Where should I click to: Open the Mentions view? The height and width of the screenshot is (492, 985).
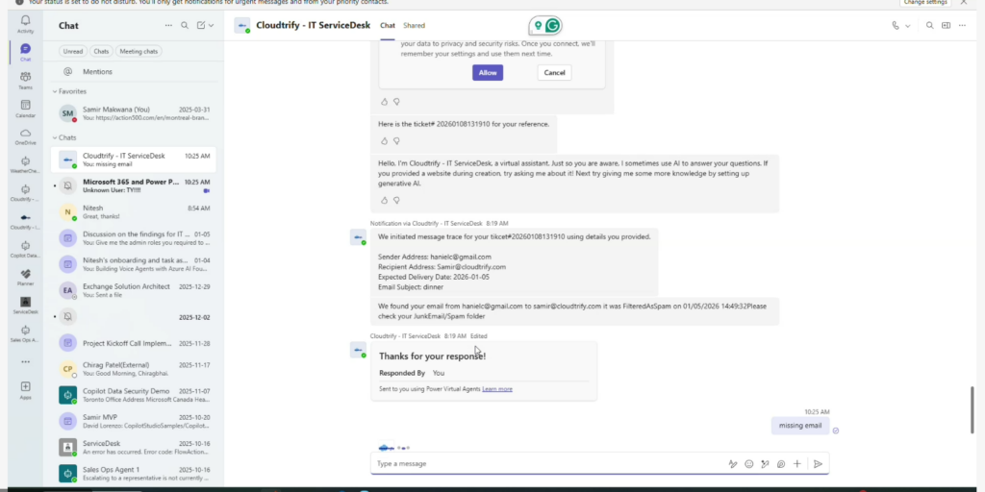click(133, 71)
